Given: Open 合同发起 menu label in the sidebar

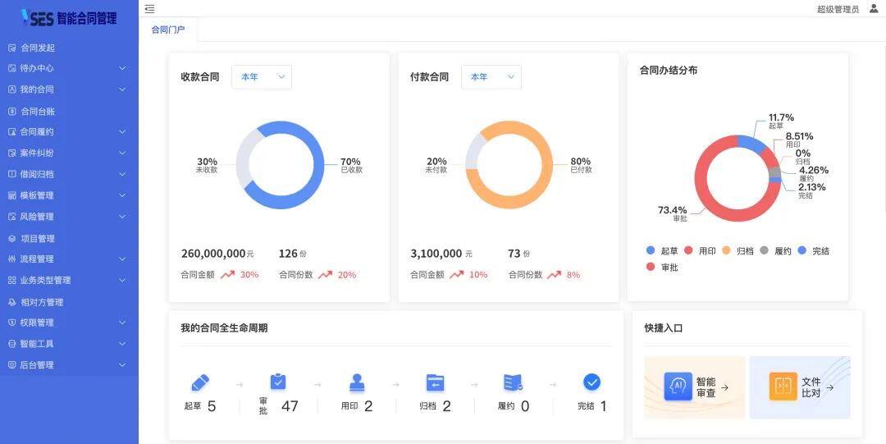Looking at the screenshot, I should pyautogui.click(x=38, y=48).
